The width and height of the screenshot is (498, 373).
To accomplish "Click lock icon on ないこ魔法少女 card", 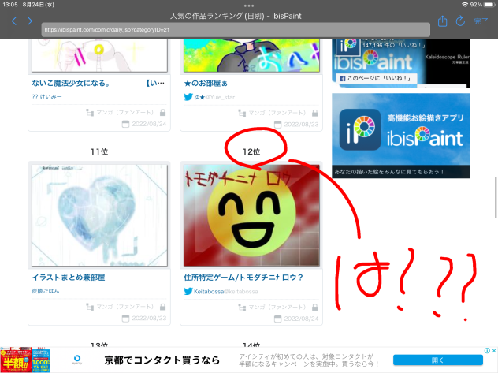I will (x=162, y=113).
